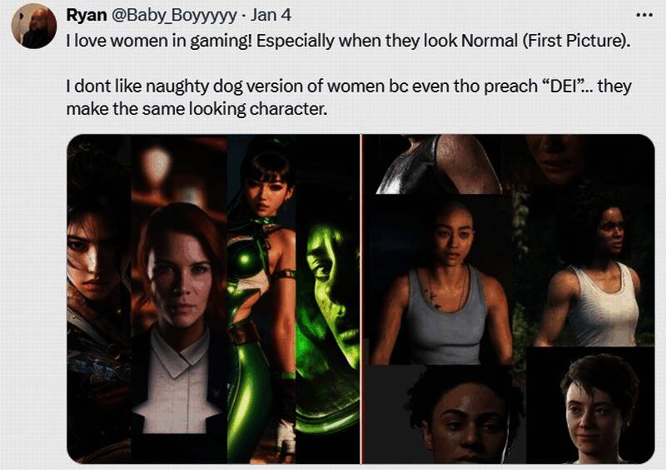The height and width of the screenshot is (470, 666).
Task: Click the display name "Ryan"
Action: pos(87,15)
